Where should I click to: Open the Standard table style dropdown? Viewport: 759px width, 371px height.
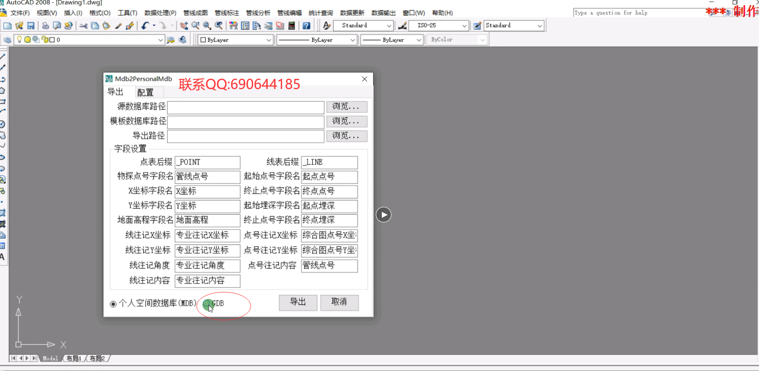coord(540,26)
